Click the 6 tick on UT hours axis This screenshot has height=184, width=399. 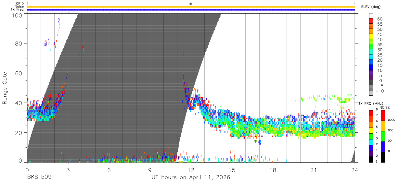pos(109,170)
